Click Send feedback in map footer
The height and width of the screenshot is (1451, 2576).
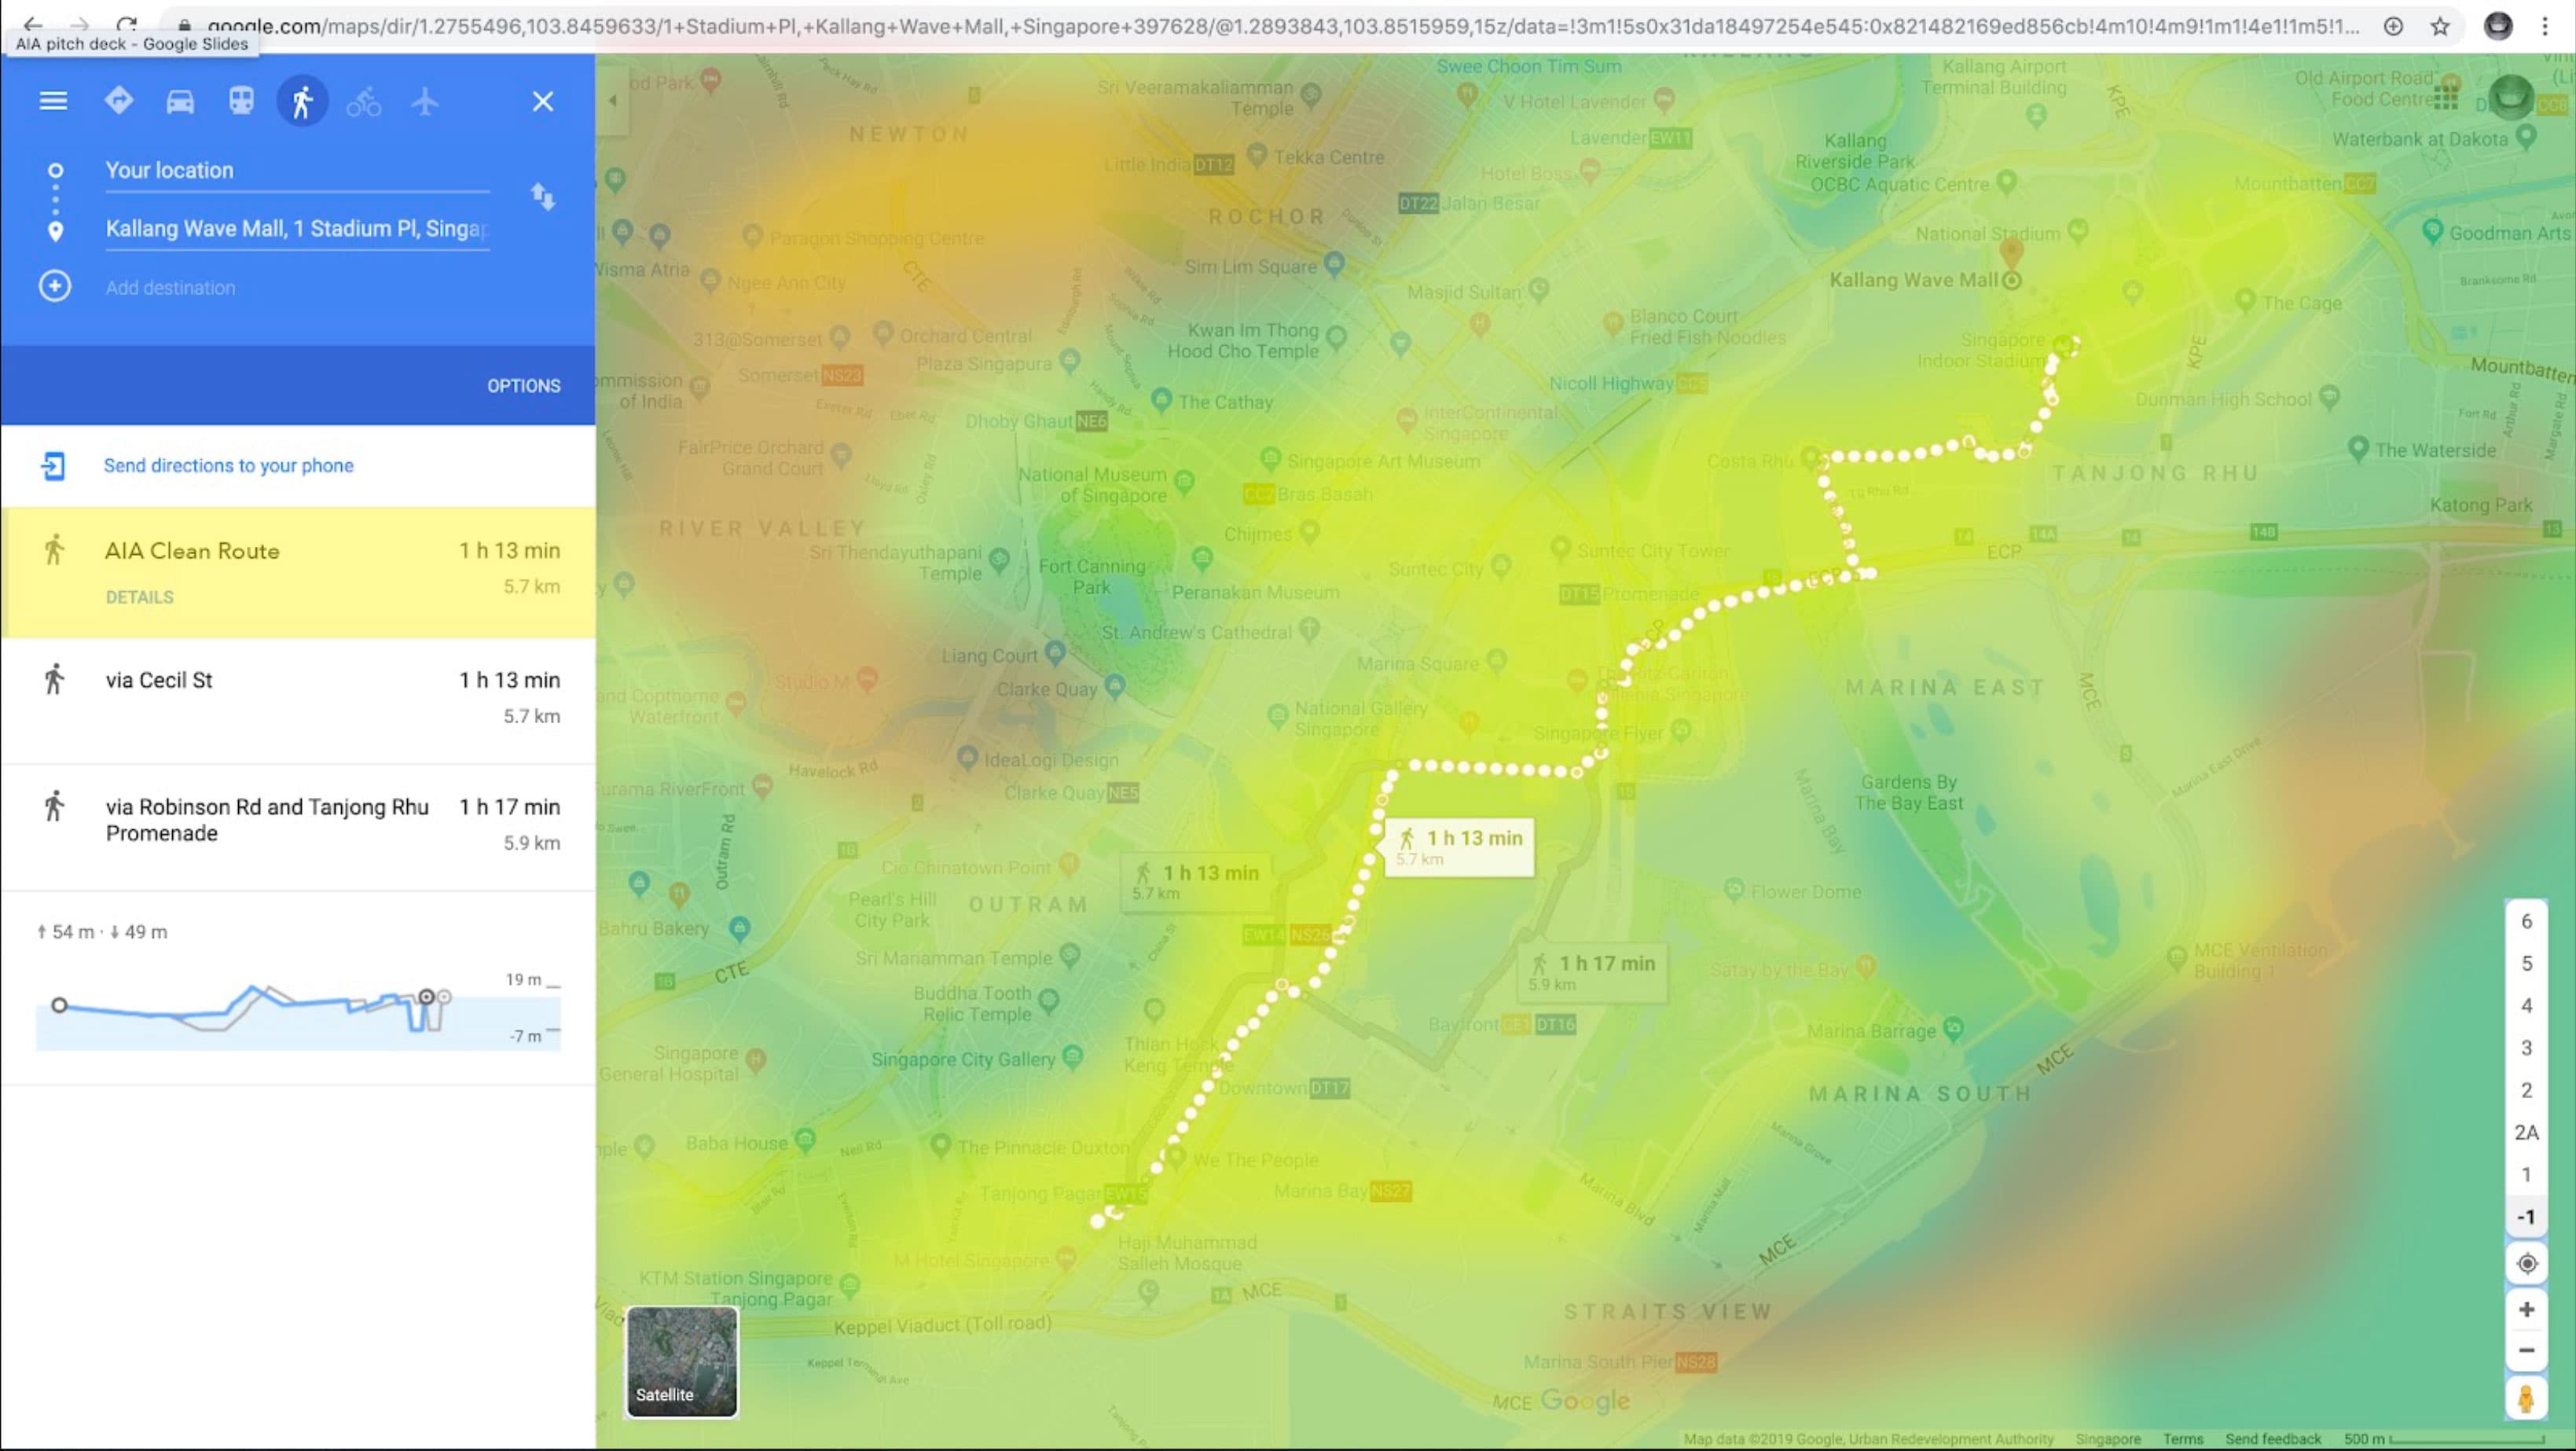click(x=2273, y=1439)
